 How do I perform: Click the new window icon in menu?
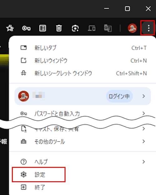pos(23,61)
